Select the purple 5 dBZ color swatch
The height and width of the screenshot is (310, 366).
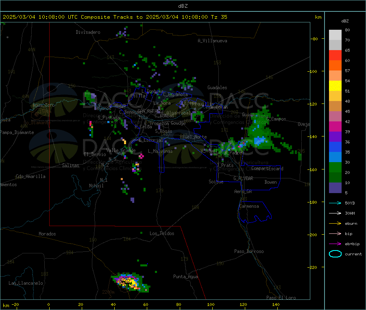click(335, 188)
